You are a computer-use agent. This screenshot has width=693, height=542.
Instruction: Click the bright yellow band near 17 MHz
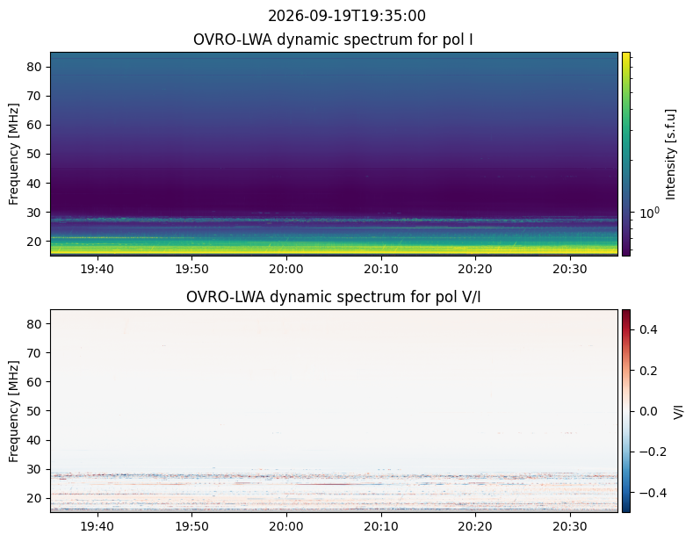tap(334, 250)
